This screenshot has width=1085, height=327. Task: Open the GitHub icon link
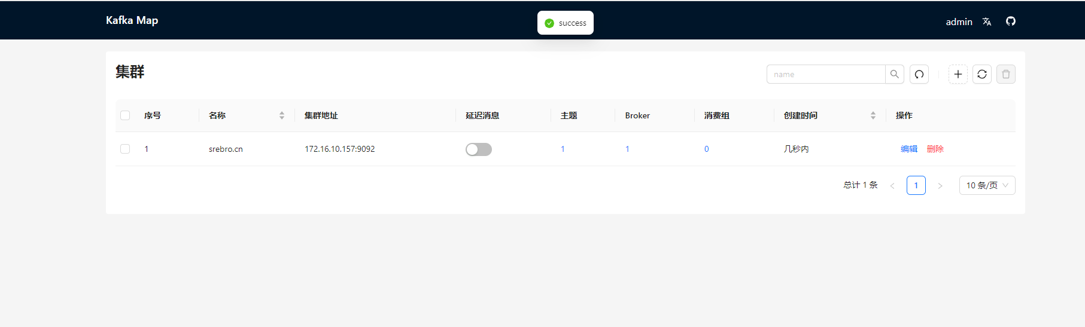pyautogui.click(x=1010, y=22)
